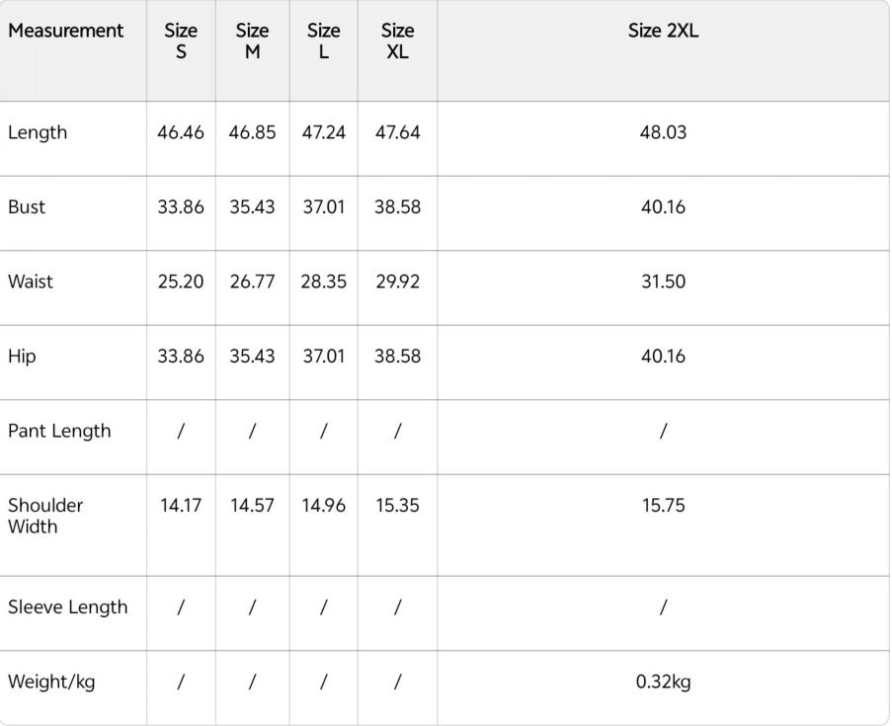
Task: Select the Size L column header
Action: (323, 40)
